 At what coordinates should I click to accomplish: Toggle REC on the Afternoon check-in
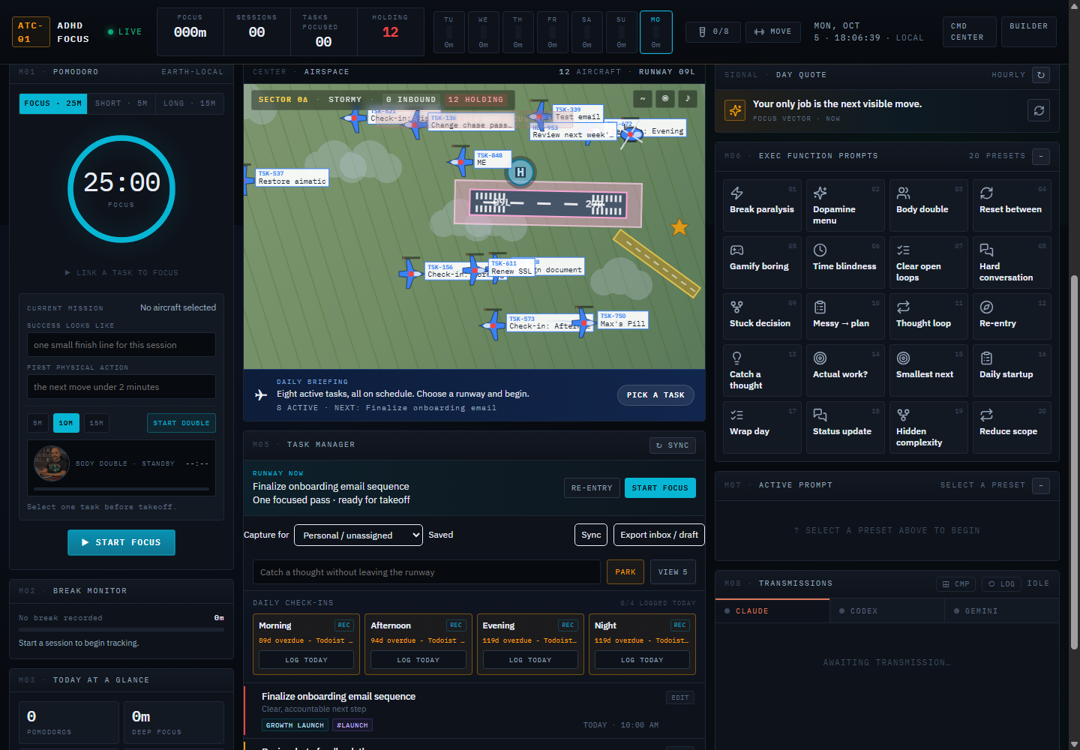pos(456,625)
